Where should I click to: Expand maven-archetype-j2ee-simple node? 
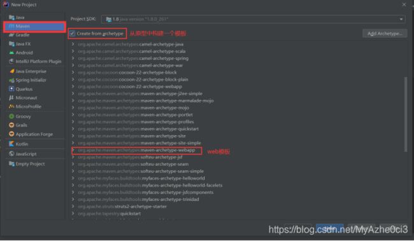[x=73, y=93]
